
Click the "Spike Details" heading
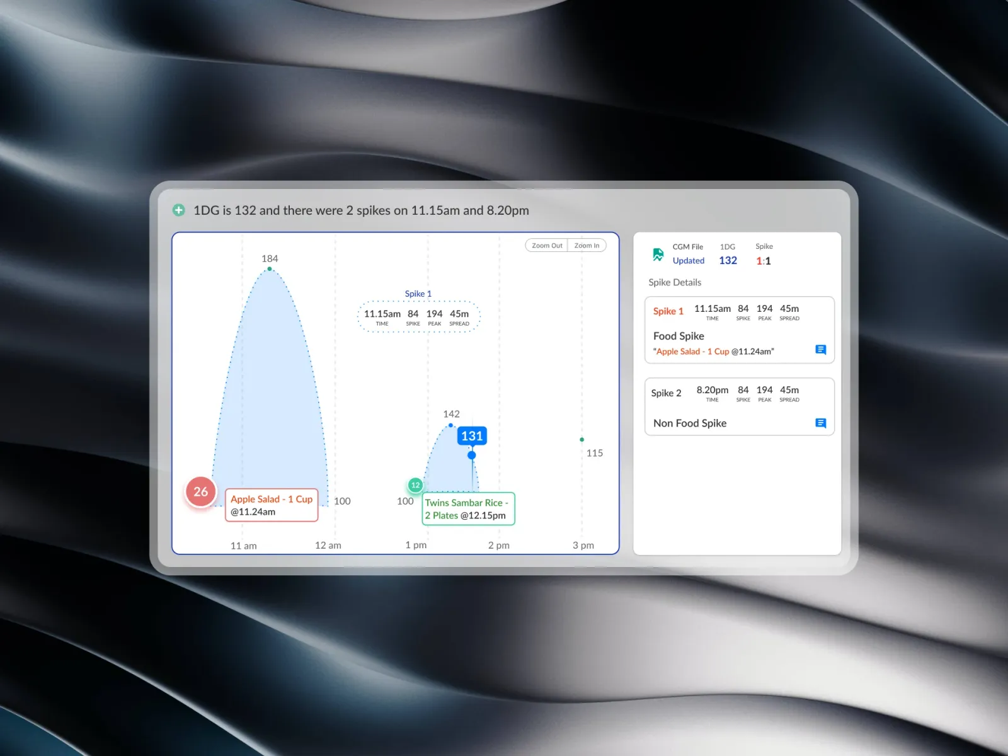click(675, 282)
